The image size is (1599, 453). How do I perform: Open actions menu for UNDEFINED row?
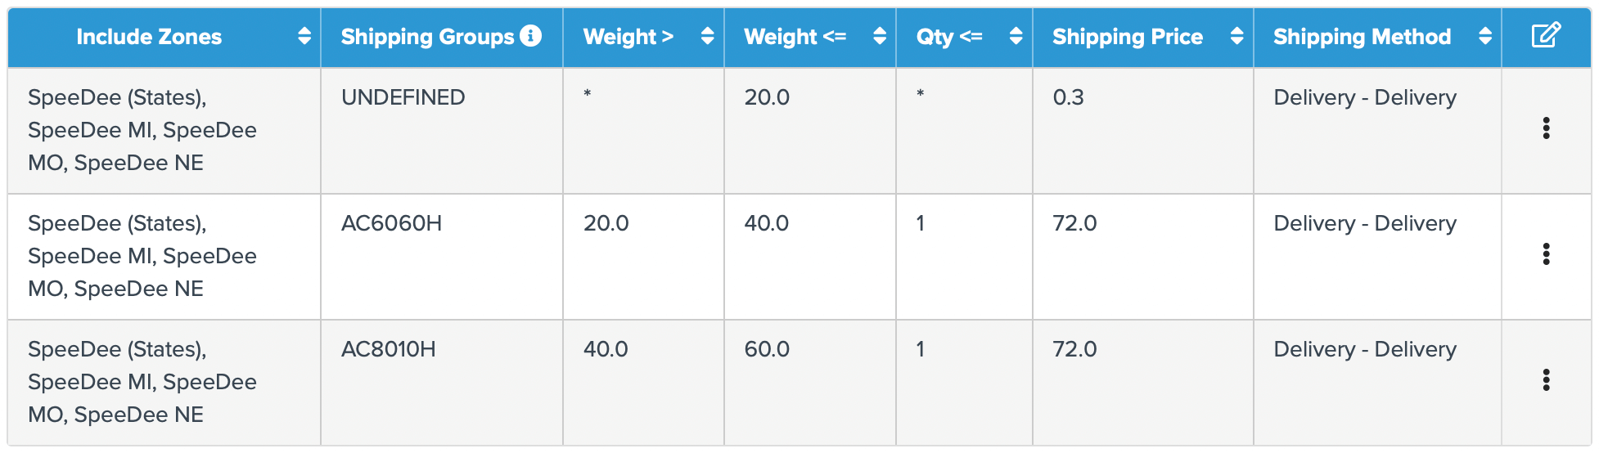coord(1545,128)
